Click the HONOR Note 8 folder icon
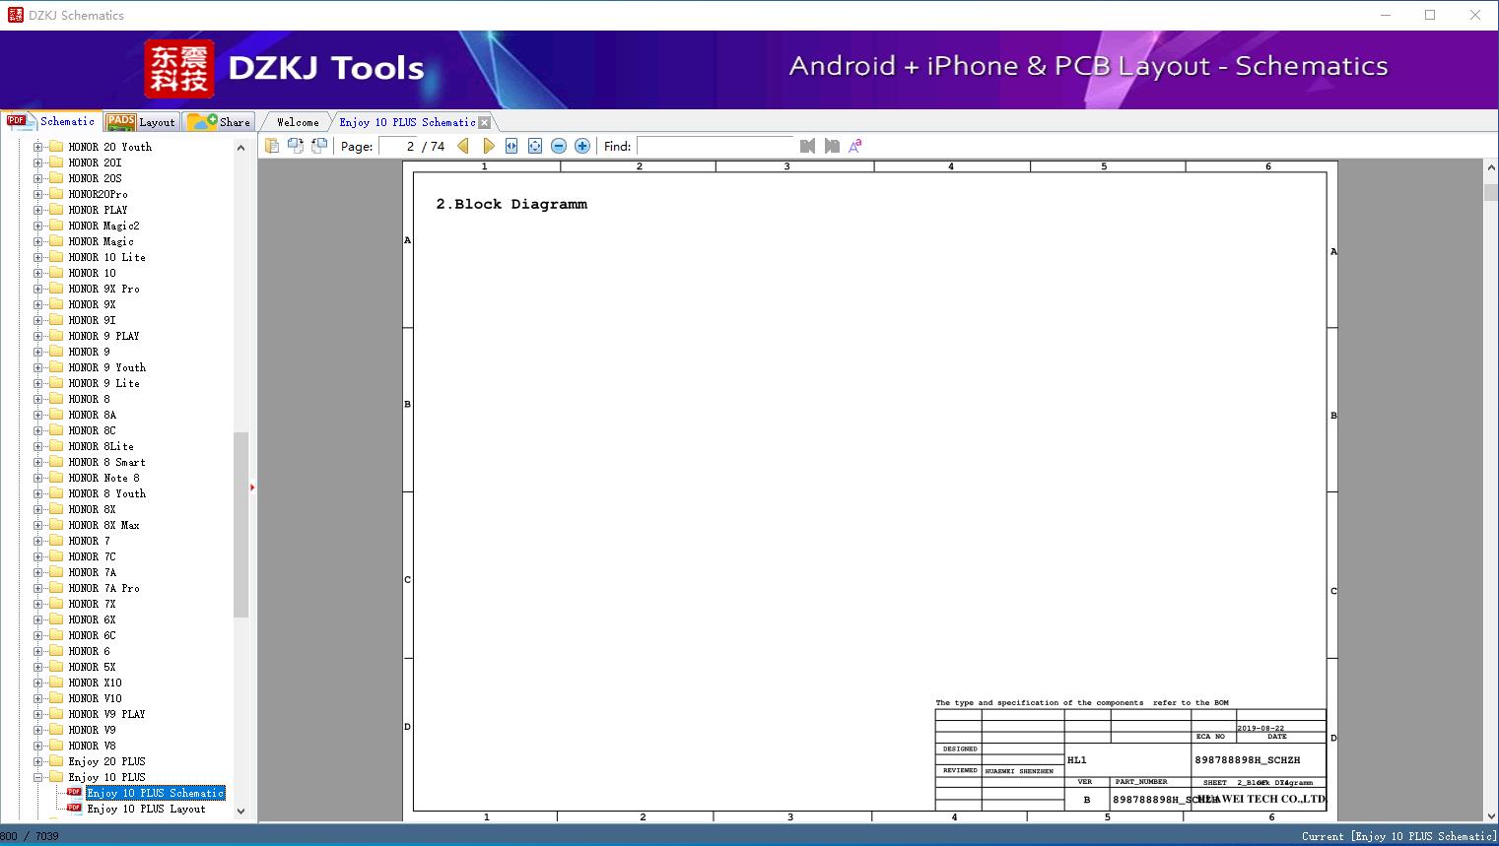Viewport: 1499px width, 846px height. [x=56, y=478]
